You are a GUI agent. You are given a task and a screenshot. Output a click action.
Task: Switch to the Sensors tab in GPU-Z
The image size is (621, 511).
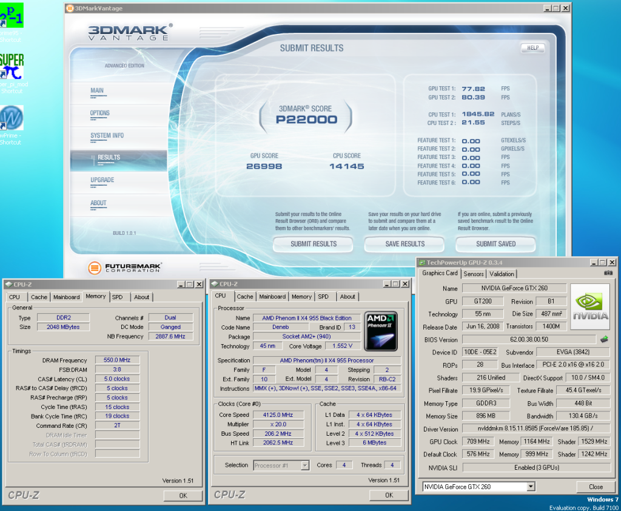point(474,274)
